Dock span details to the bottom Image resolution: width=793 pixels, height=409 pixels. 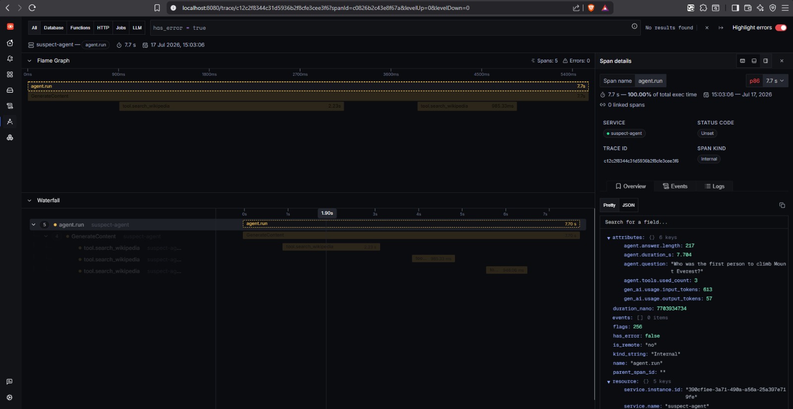754,61
